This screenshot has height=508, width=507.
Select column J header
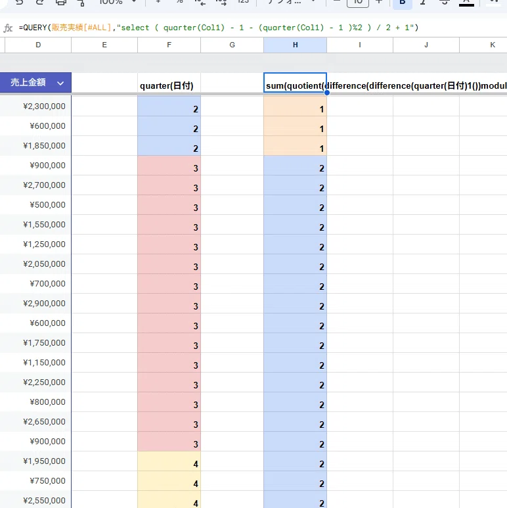[426, 45]
